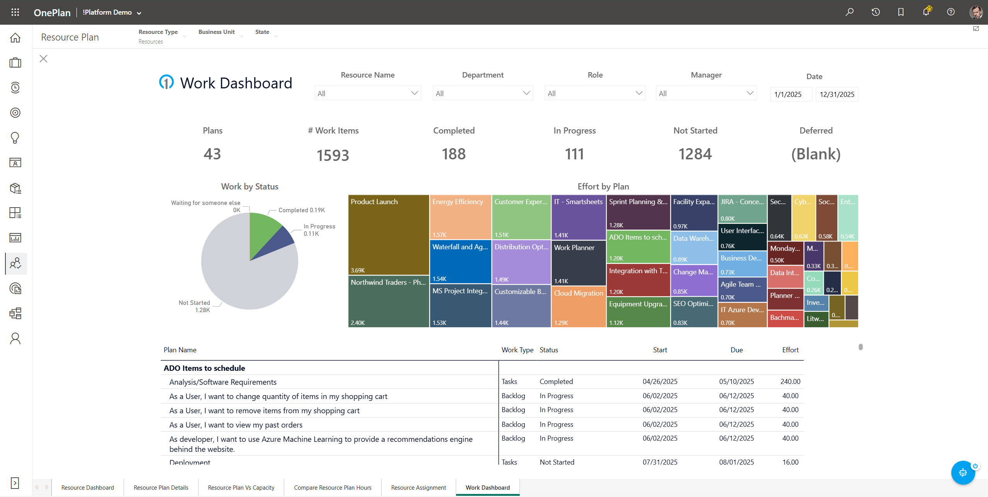Select the briefcase portfolio icon in sidebar
Screen dimensions: 988x497
point(15,63)
